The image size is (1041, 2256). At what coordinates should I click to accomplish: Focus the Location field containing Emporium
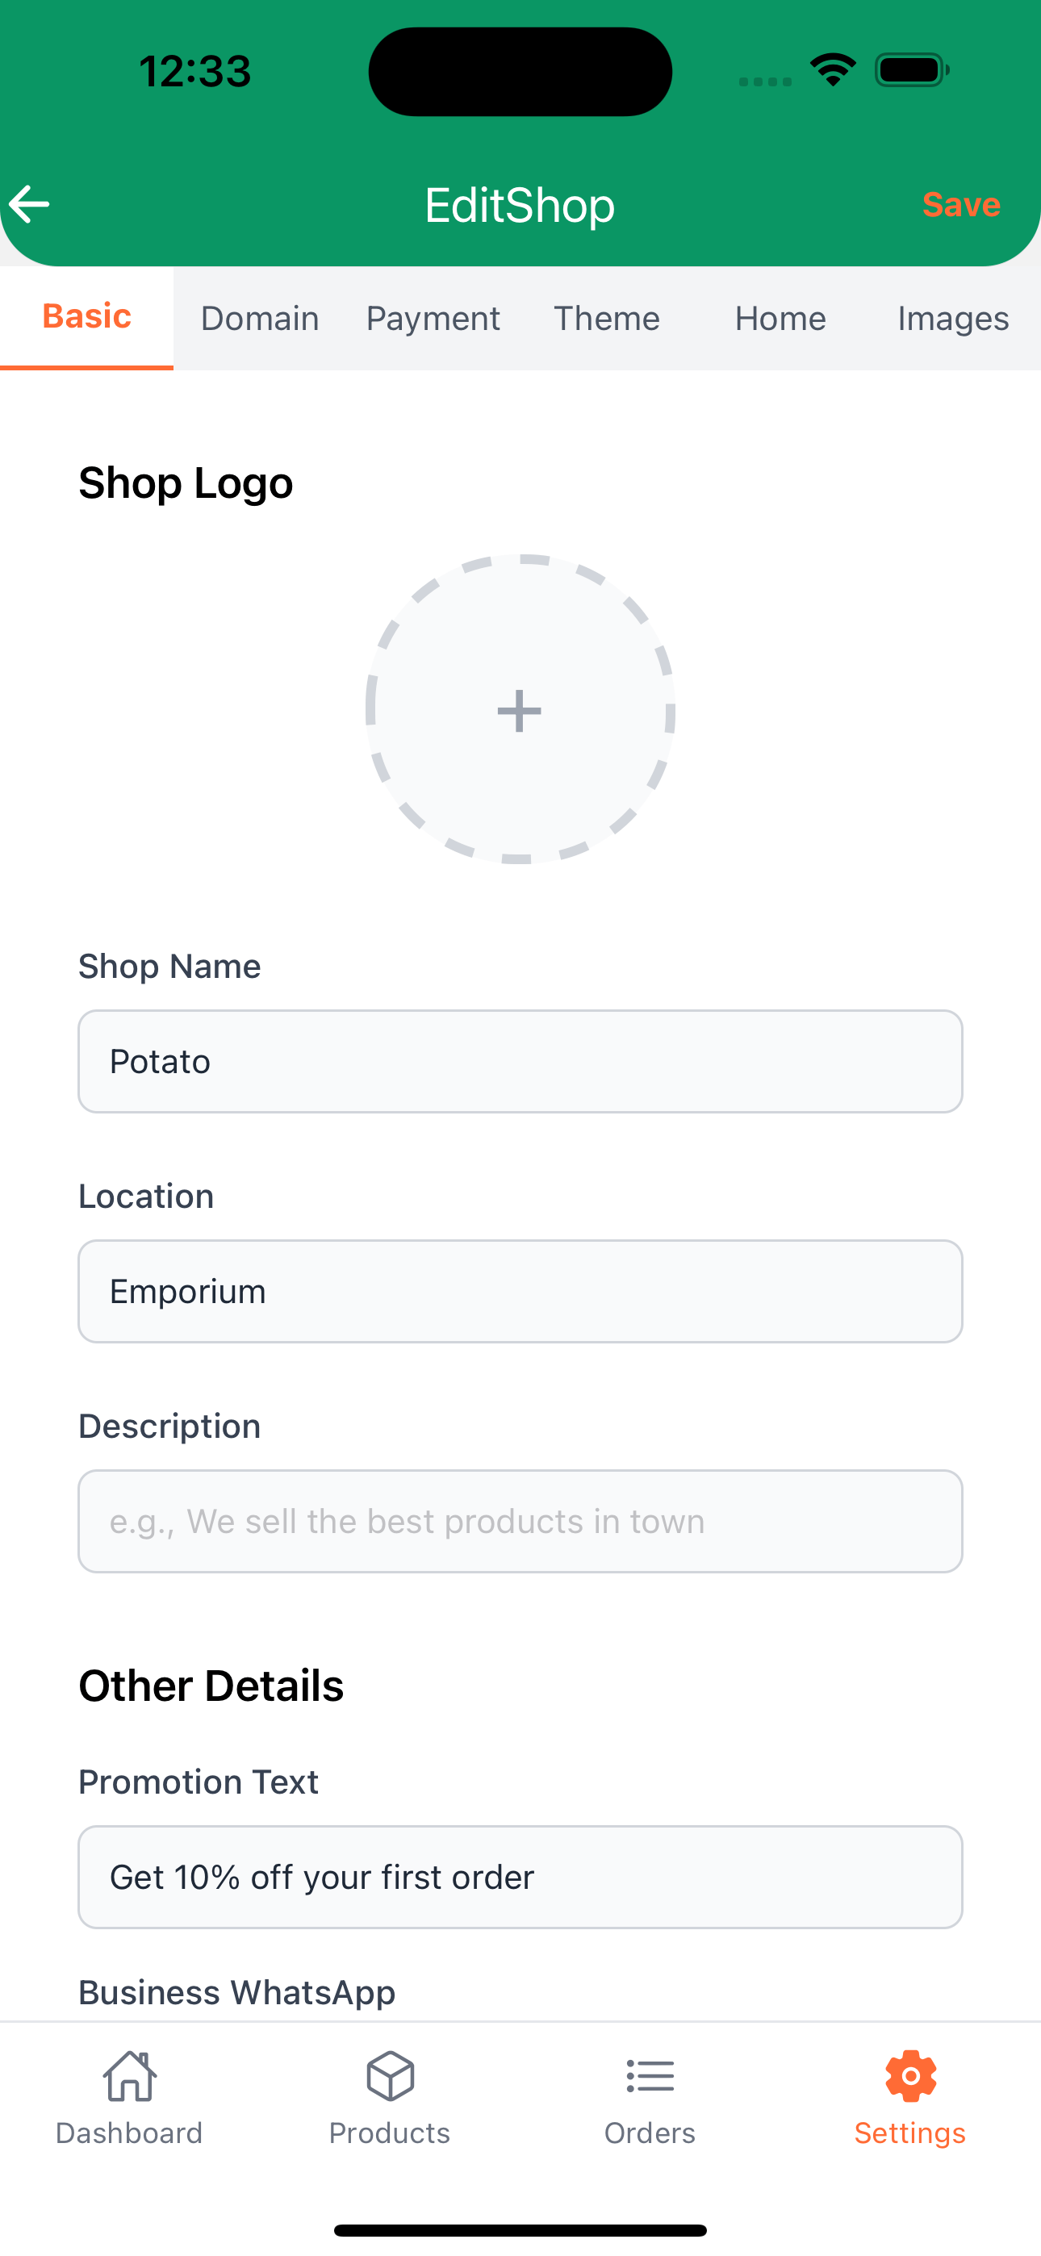pos(520,1291)
